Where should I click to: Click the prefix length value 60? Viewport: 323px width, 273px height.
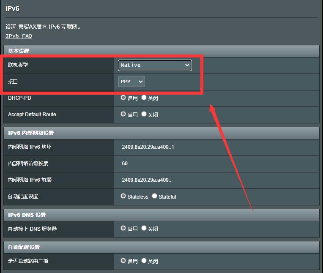click(125, 164)
